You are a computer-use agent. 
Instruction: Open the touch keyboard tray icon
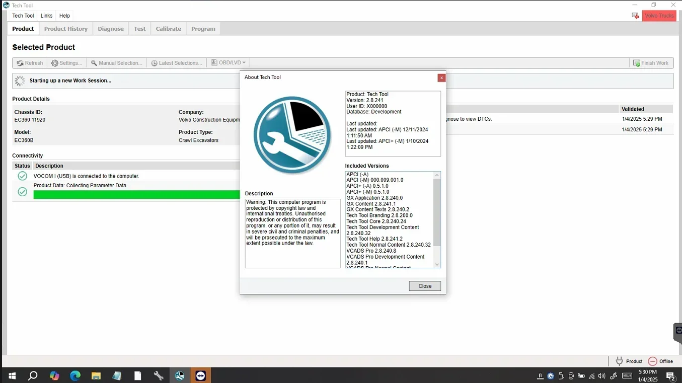coord(627,376)
